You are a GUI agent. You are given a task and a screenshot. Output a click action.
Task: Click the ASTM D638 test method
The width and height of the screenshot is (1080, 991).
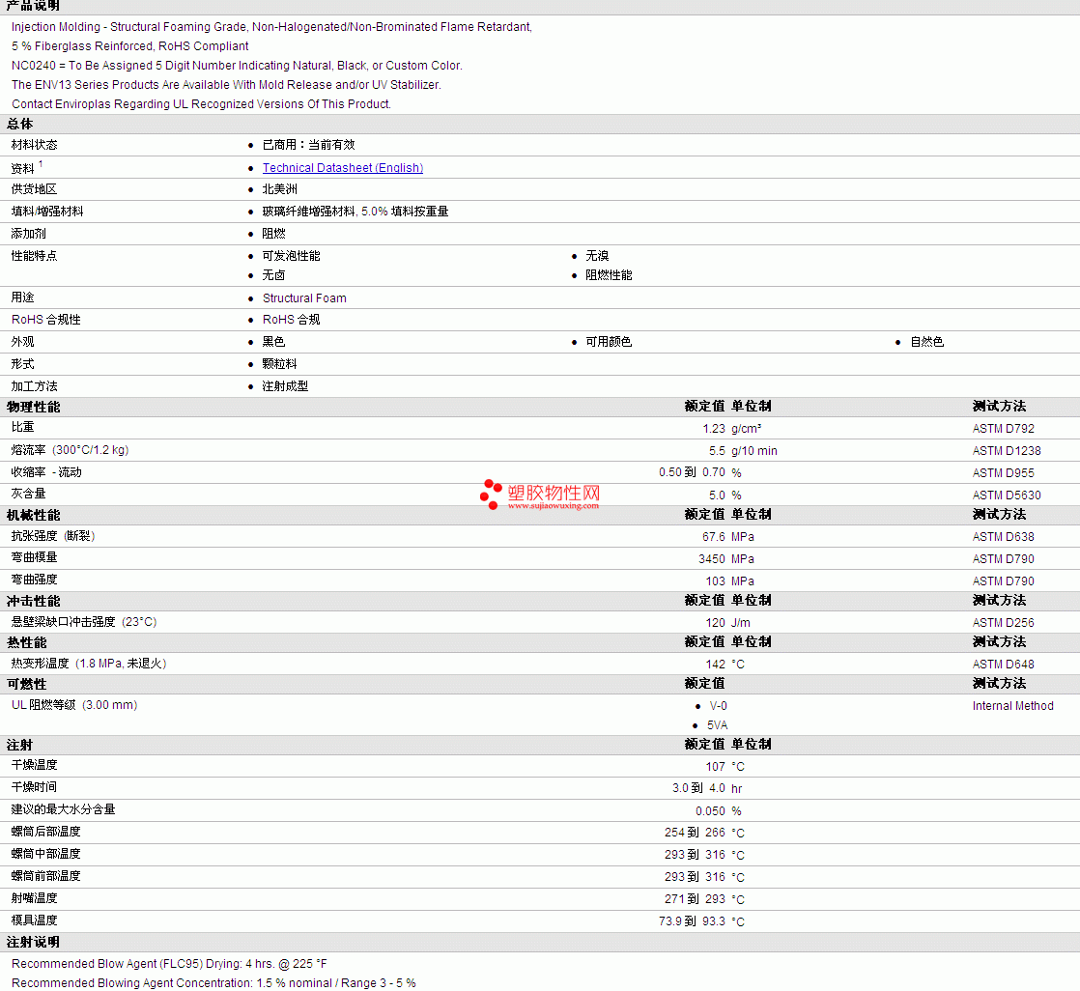tap(1003, 536)
